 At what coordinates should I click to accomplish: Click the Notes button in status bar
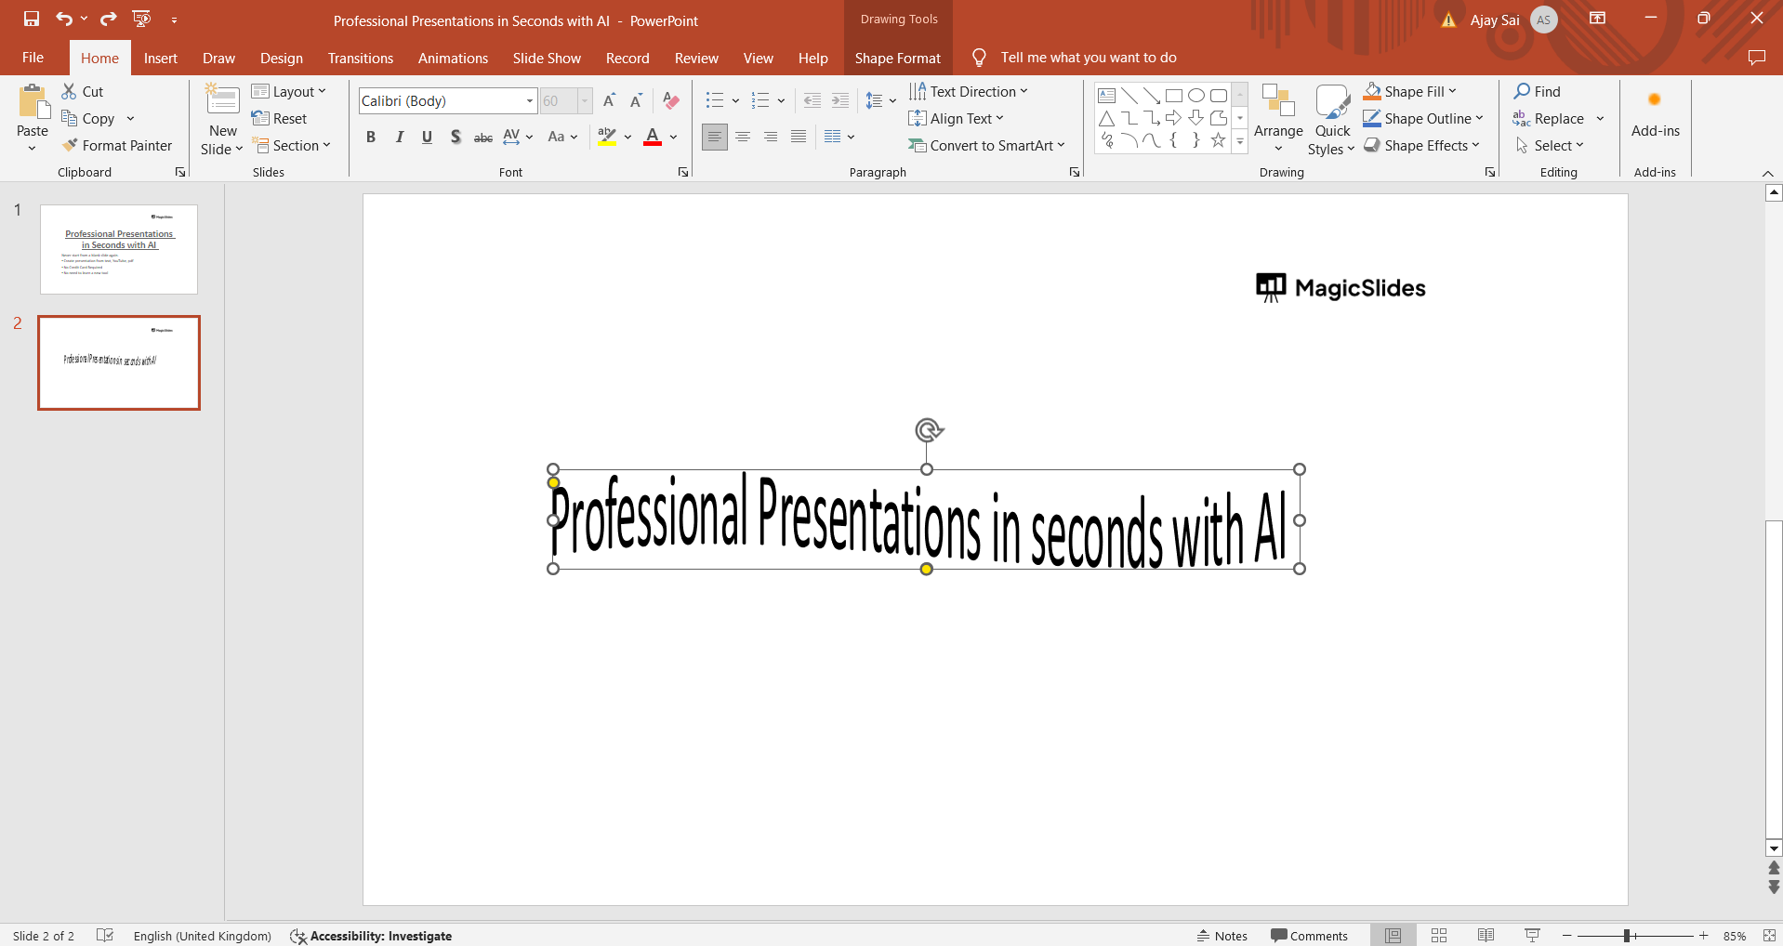coord(1222,935)
